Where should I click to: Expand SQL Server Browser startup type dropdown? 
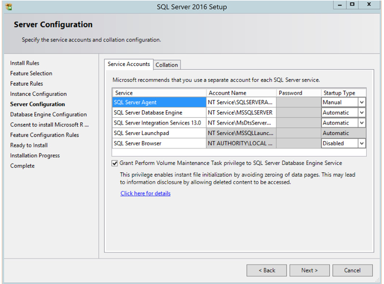coord(361,143)
